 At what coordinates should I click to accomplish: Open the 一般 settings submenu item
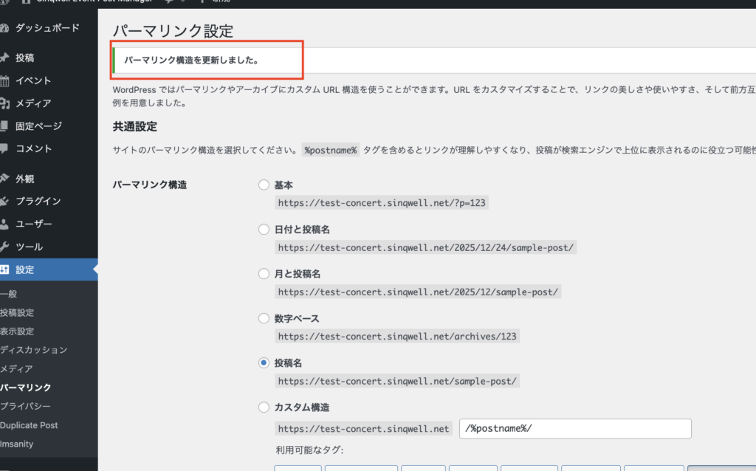pyautogui.click(x=9, y=294)
